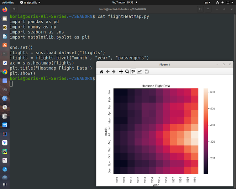Expand the matplotlib app menu in top bar
Image resolution: width=236 pixels, height=189 pixels.
pos(30,2)
